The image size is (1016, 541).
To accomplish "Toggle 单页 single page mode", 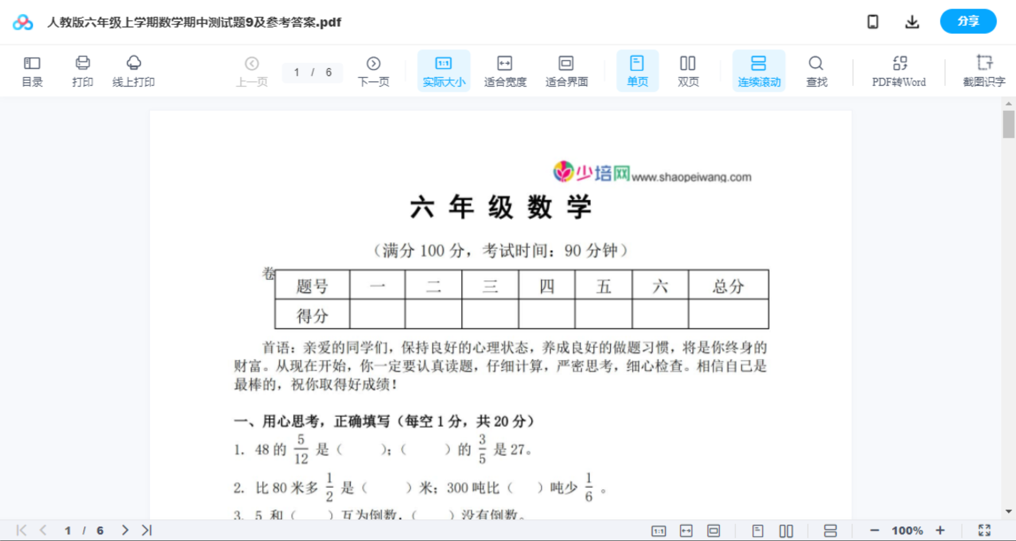I will point(637,70).
